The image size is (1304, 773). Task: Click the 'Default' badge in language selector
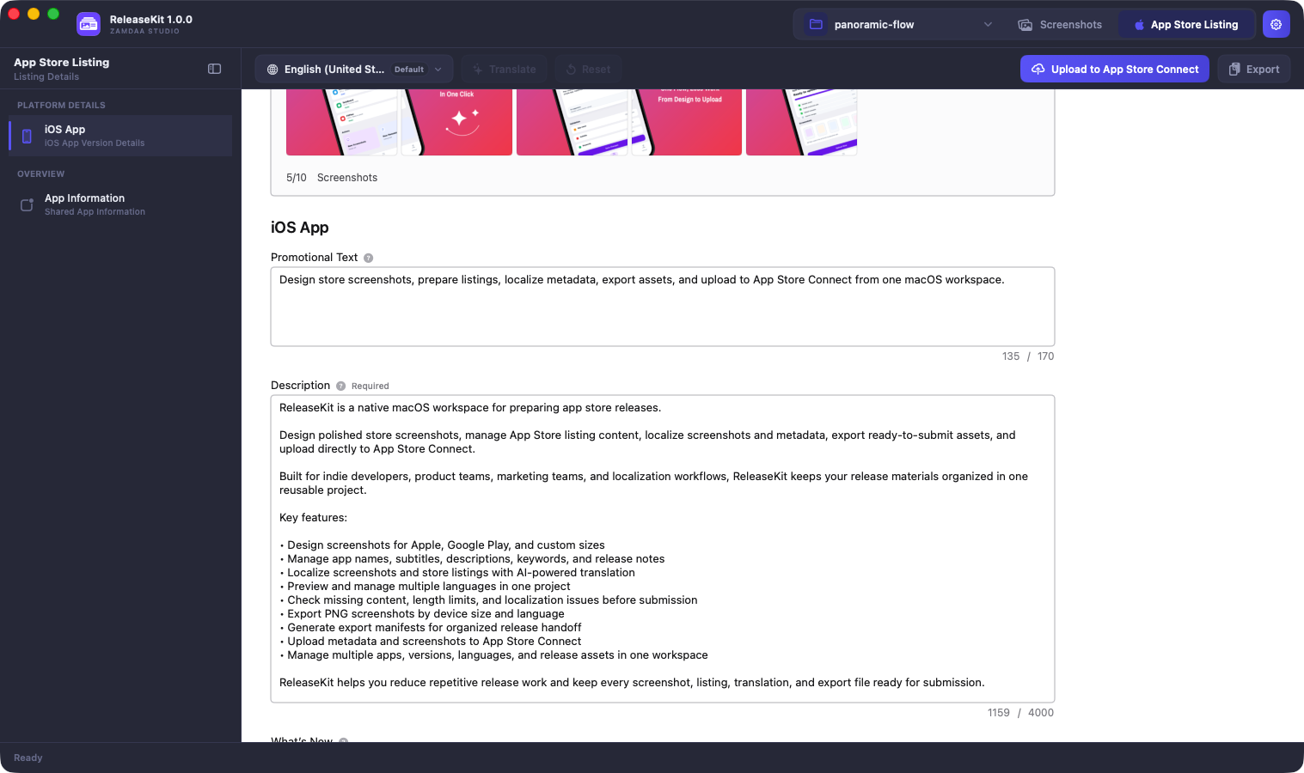click(409, 70)
